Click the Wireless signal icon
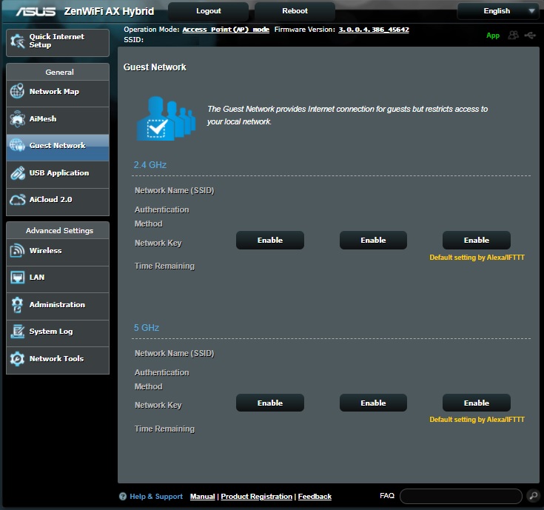The width and height of the screenshot is (544, 510). pos(17,250)
